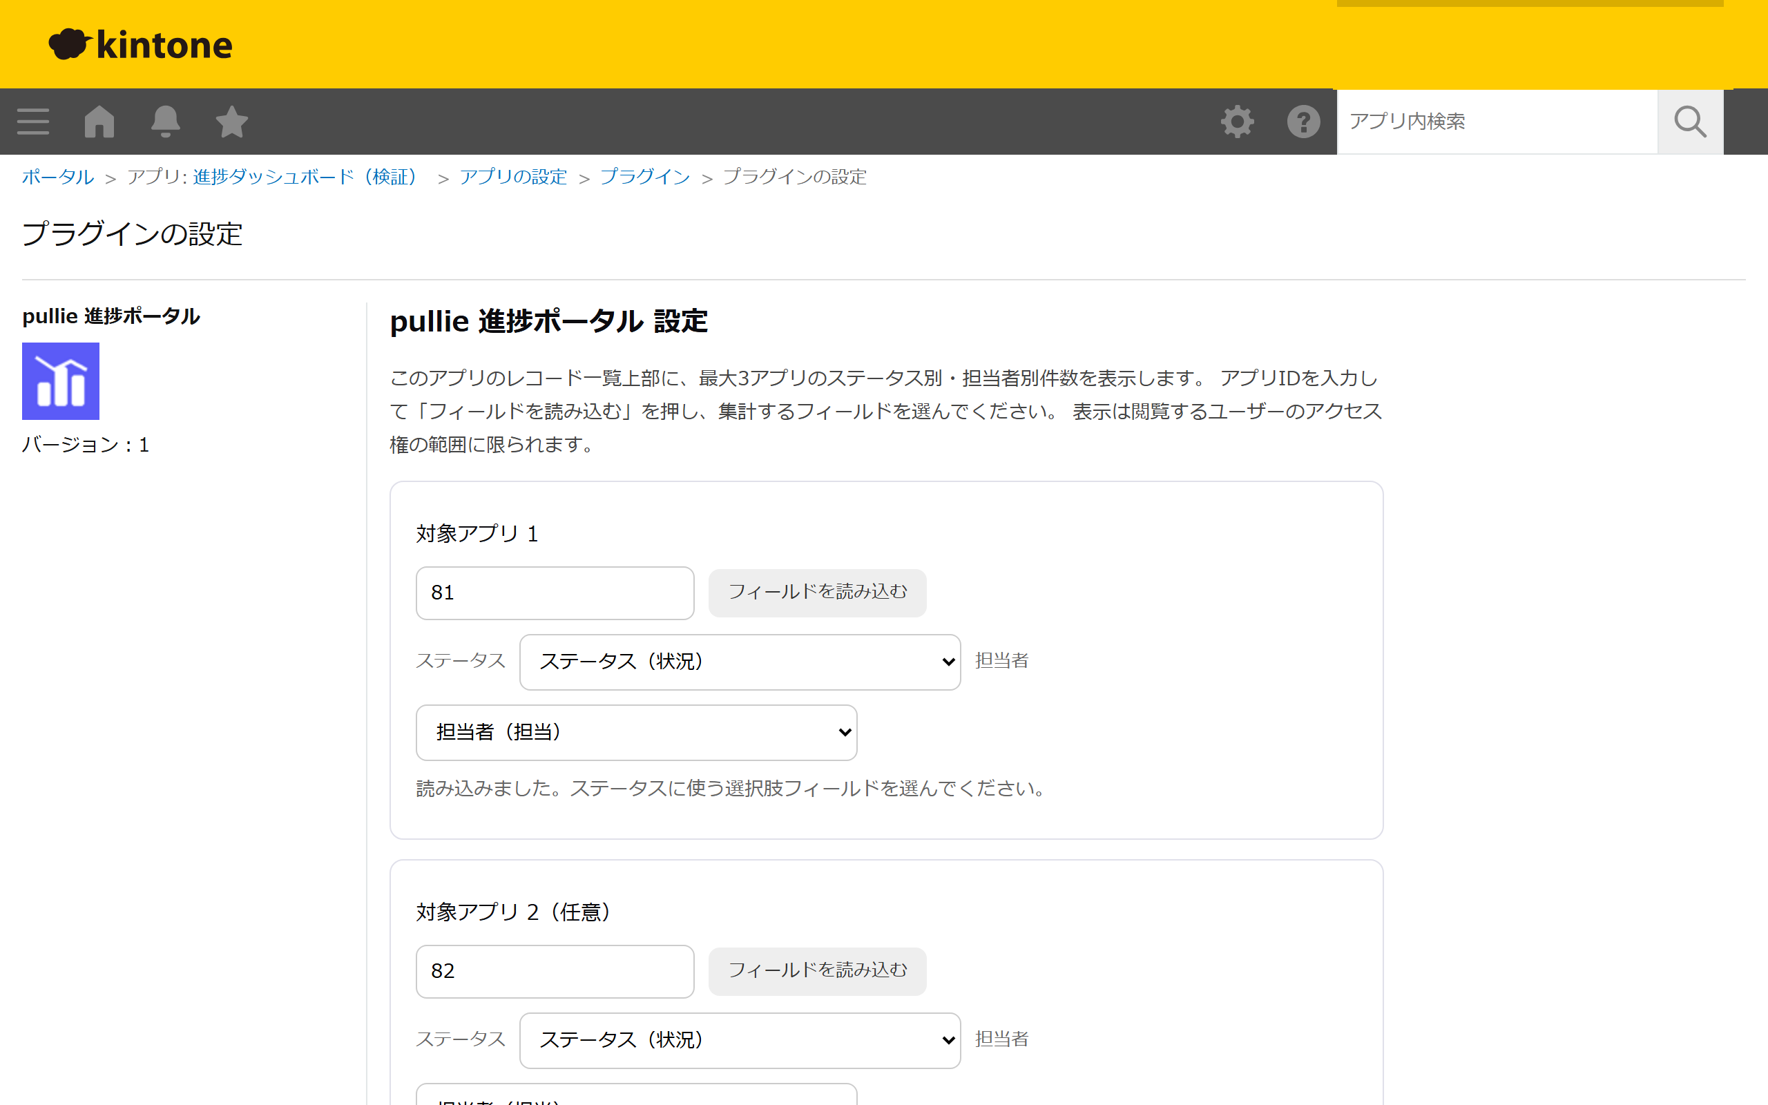Click the kintone logo
This screenshot has width=1768, height=1105.
tap(140, 45)
